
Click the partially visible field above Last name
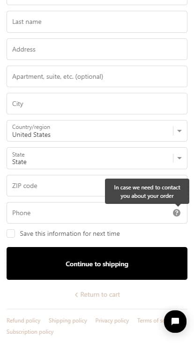(97, 2)
